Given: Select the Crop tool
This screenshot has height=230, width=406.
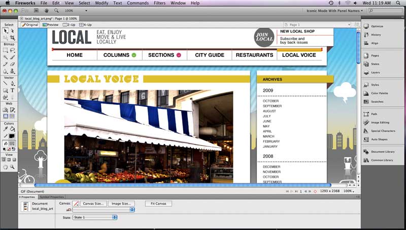Looking at the screenshot, I should coord(13,37).
